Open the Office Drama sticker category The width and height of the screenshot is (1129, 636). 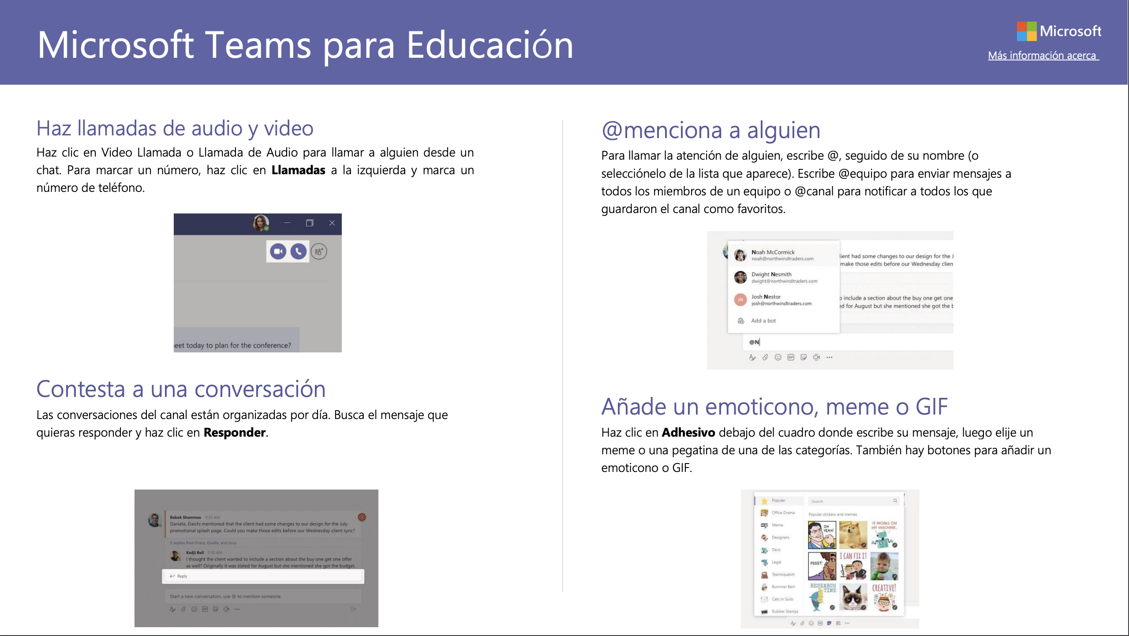pyautogui.click(x=782, y=513)
